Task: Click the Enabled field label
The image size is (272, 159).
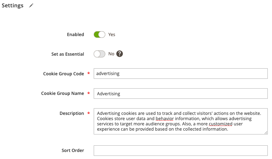Action: [x=75, y=35]
